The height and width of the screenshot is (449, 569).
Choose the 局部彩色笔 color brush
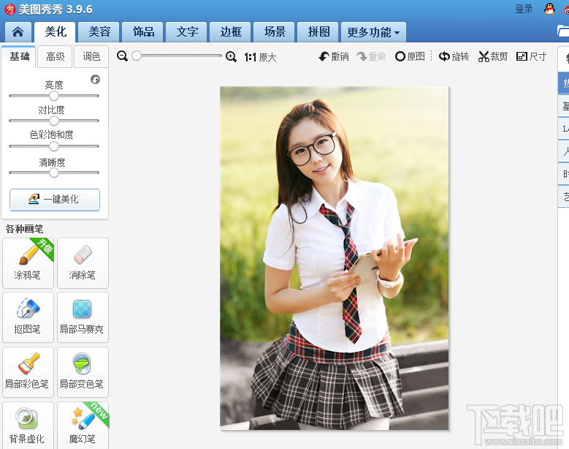[x=28, y=371]
